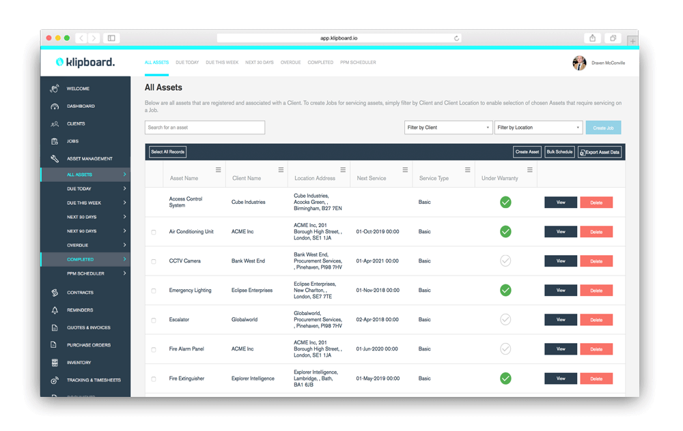Click the Reminders bell icon
Viewport: 683px width, 431px height.
pos(55,310)
